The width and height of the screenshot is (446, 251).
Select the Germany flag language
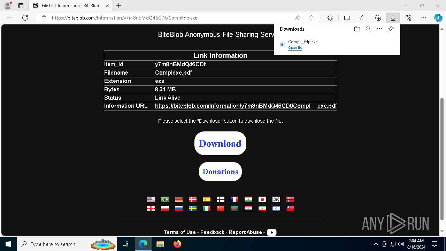(179, 199)
